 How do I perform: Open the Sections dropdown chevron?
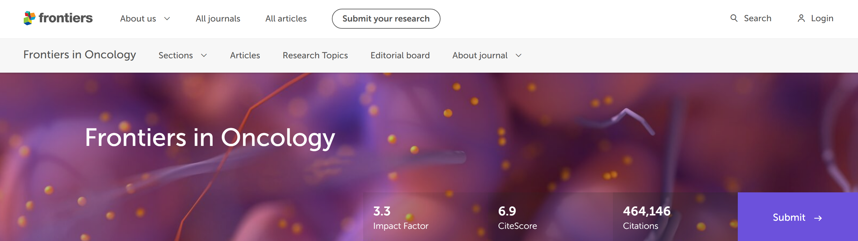click(204, 55)
